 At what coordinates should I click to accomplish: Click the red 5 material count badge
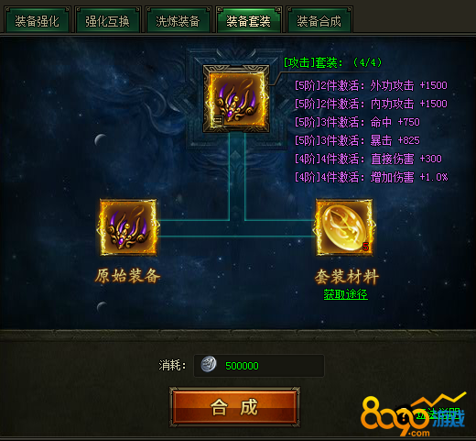[x=365, y=247]
